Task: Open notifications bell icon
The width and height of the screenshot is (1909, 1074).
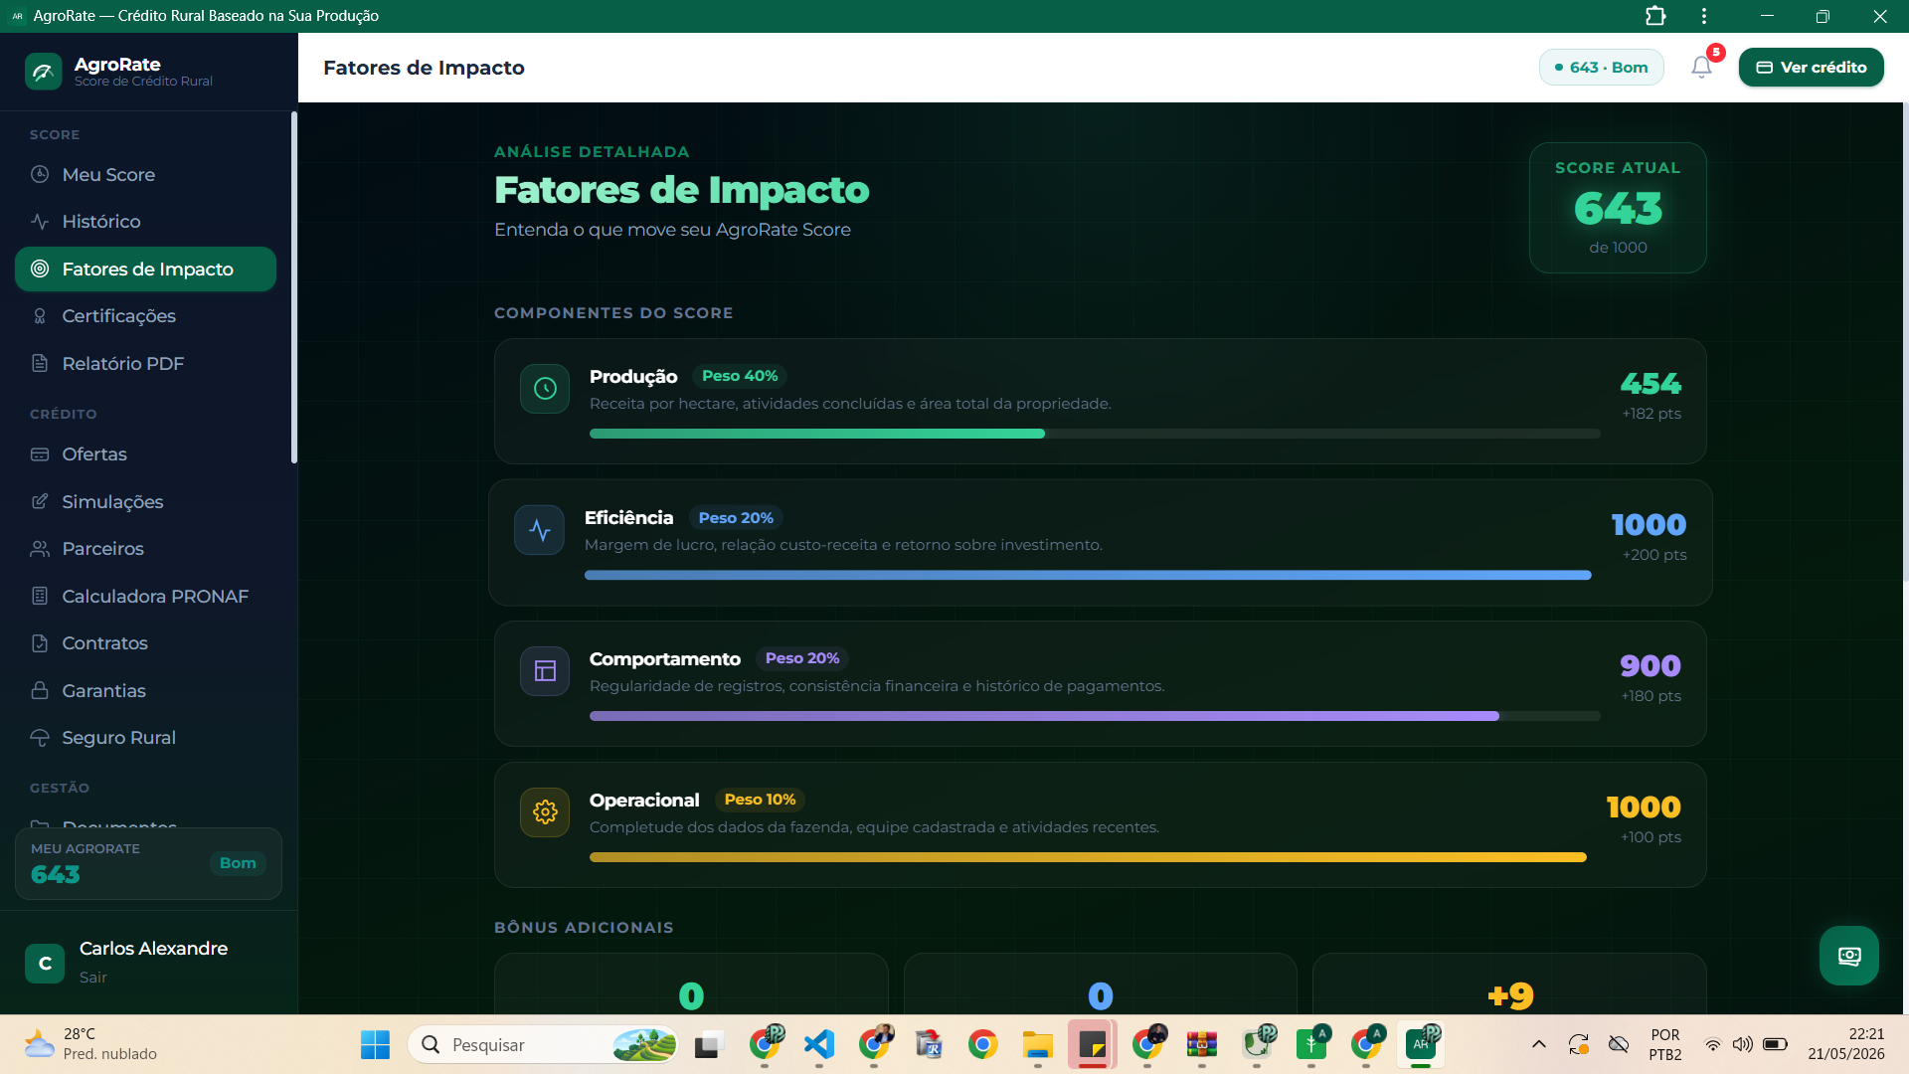Action: tap(1701, 68)
